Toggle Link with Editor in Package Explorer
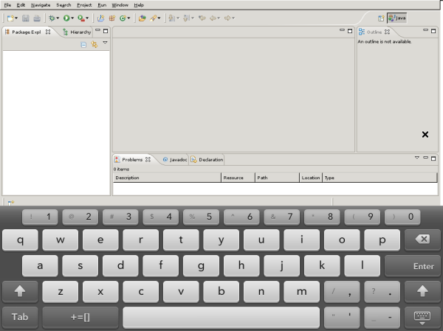Viewport: 443px width, 331px height. 95,44
